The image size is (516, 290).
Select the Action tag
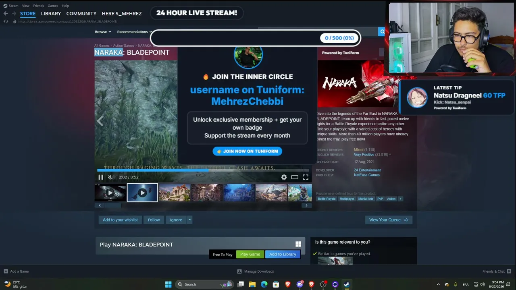click(x=391, y=199)
